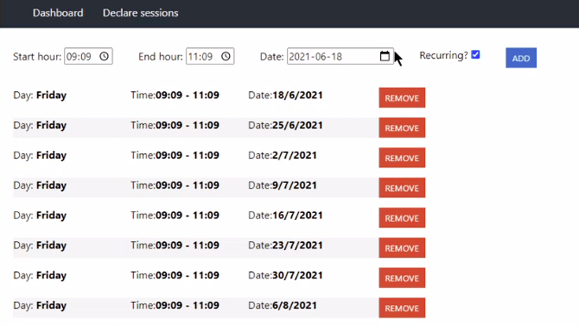Focus the Start hour time field showing 09:09

tap(88, 56)
